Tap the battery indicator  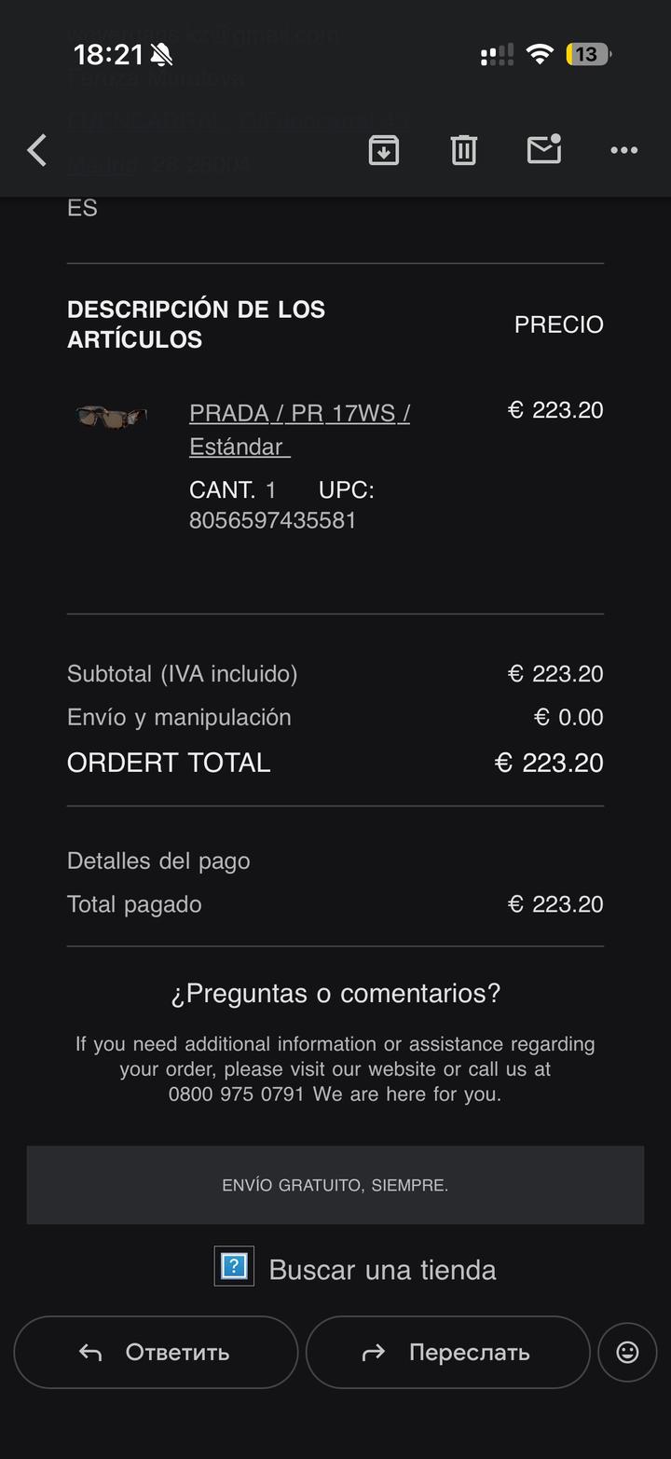click(587, 54)
